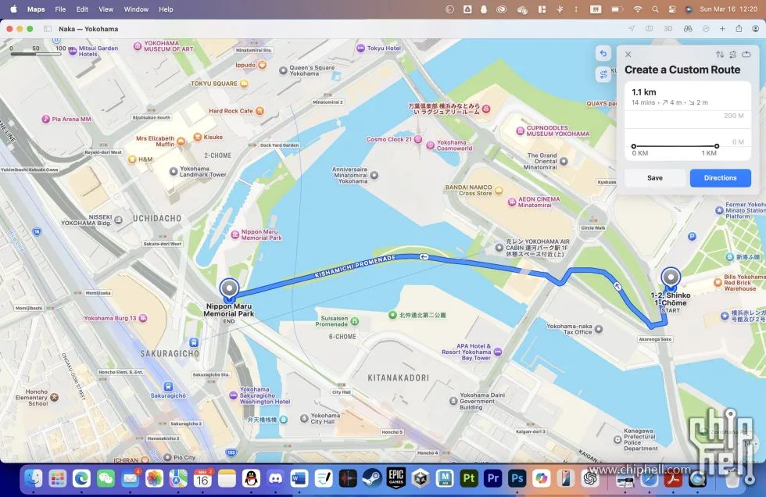The image size is (766, 497).
Task: Open Launchpad from the Dock
Action: [58, 478]
